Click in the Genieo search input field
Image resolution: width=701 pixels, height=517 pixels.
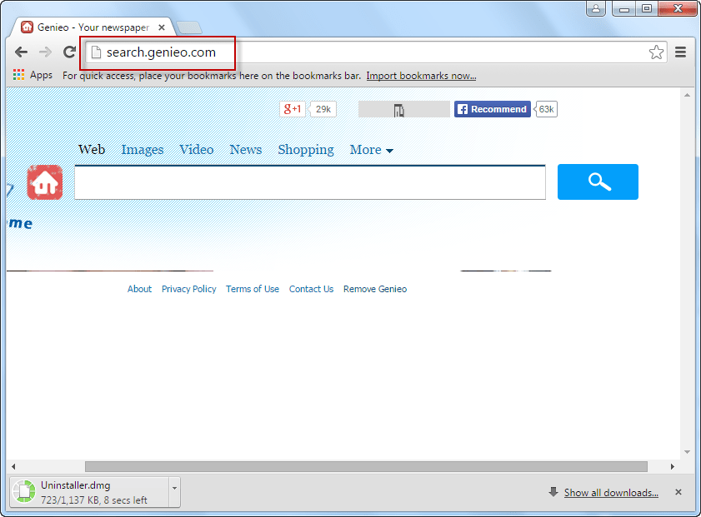[310, 182]
